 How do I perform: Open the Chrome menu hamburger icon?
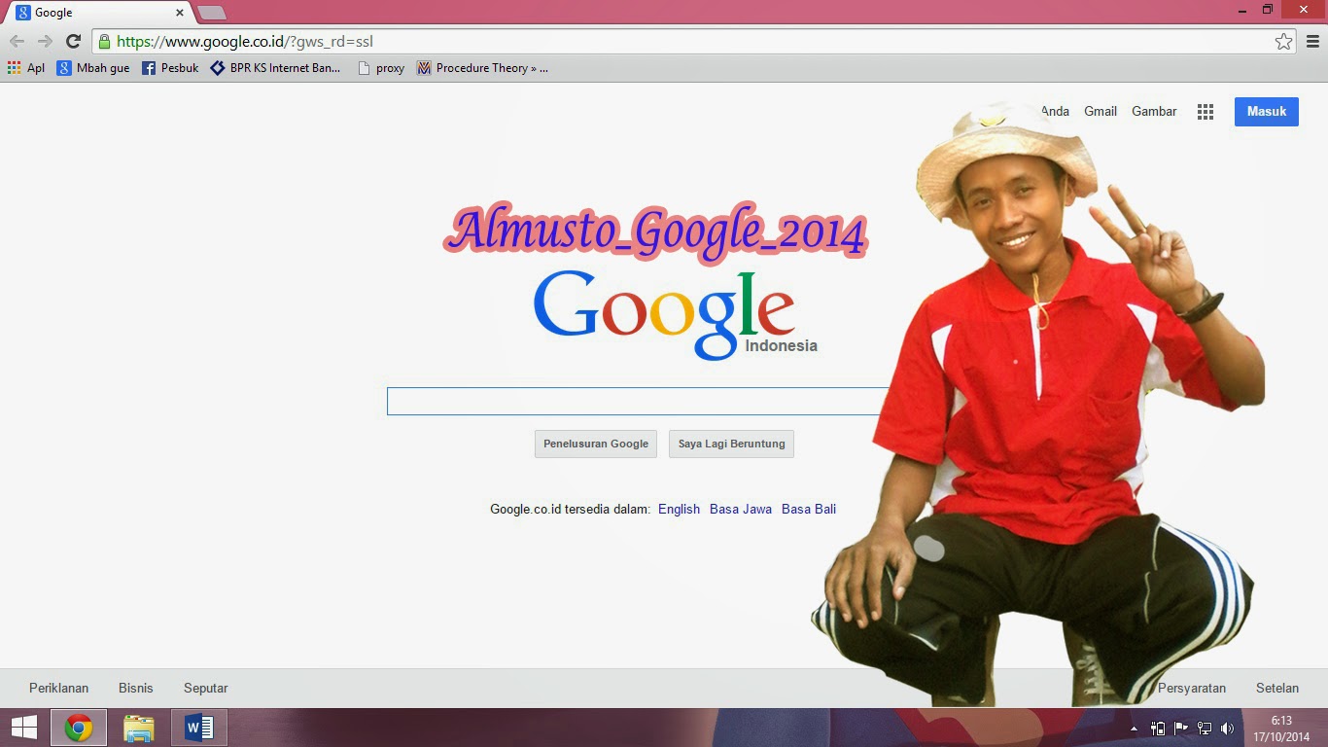pyautogui.click(x=1312, y=41)
